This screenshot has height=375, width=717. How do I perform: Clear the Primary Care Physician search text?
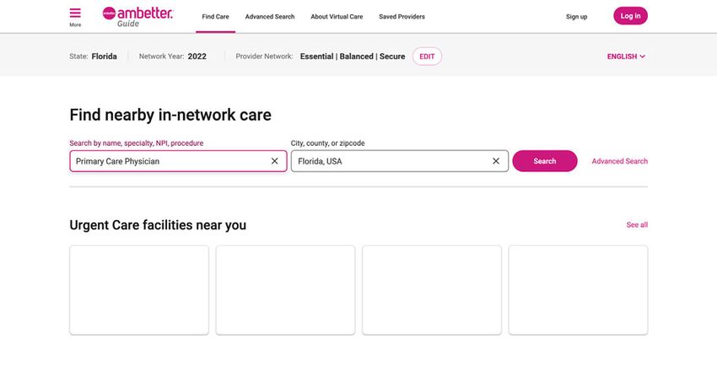click(x=274, y=161)
